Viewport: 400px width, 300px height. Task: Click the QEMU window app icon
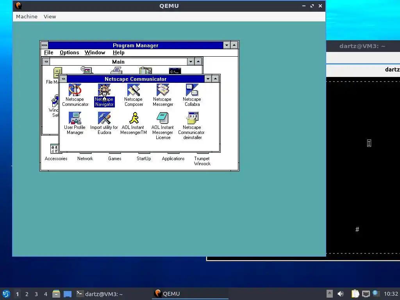pyautogui.click(x=18, y=5)
